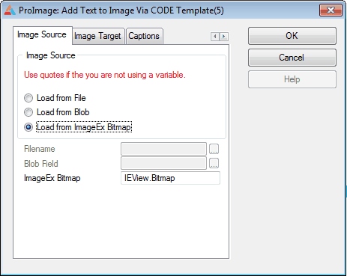Screen dimensions: 347x276
Task: Confirm with the OK button
Action: pos(292,36)
